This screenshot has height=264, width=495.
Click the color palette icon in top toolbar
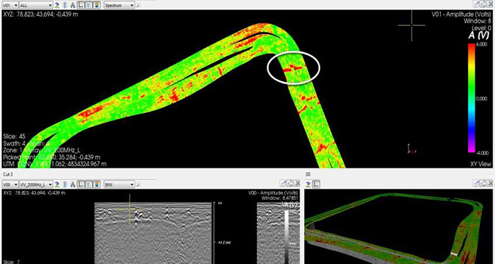[97, 4]
